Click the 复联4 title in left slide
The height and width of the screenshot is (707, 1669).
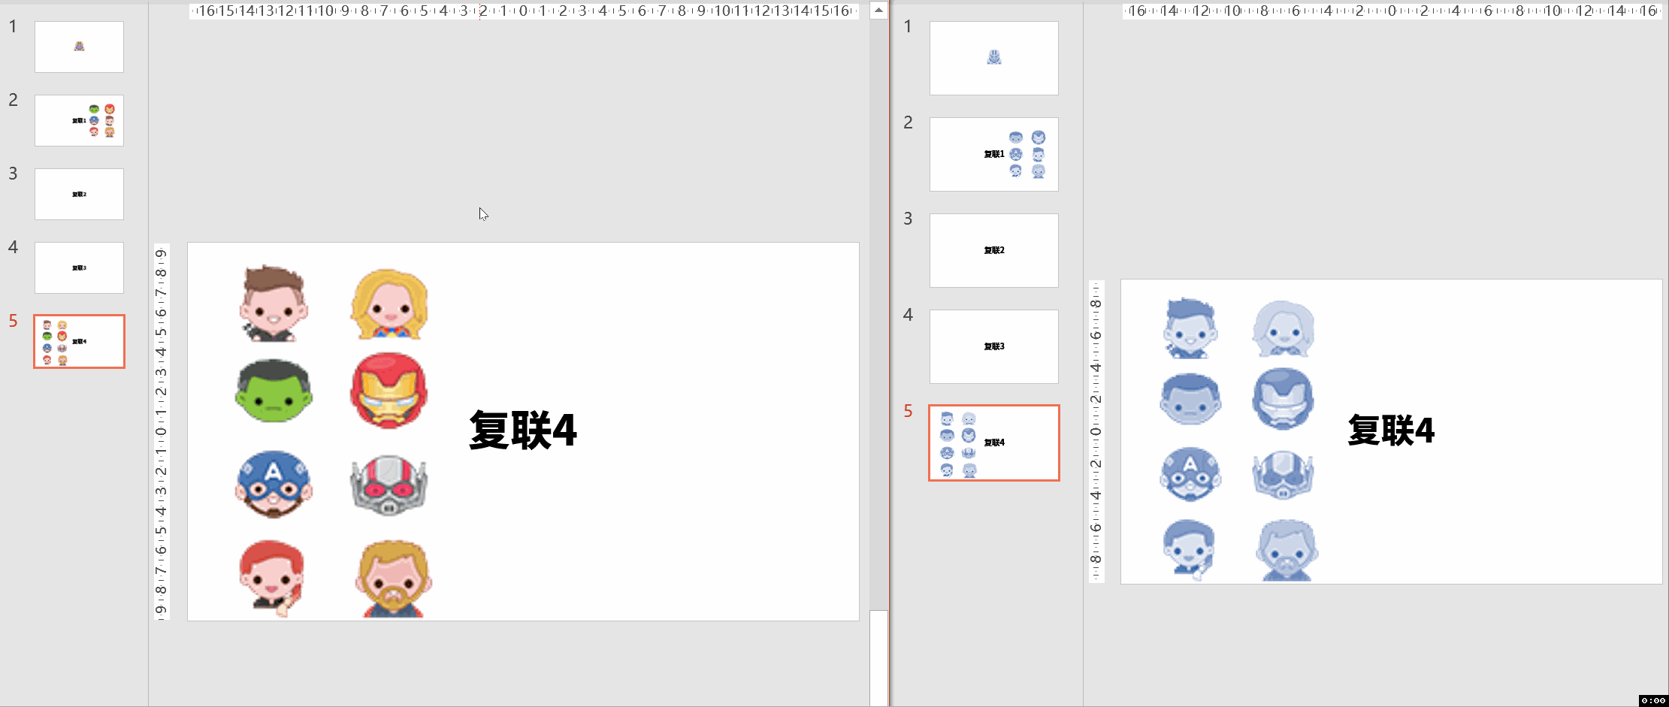click(523, 431)
